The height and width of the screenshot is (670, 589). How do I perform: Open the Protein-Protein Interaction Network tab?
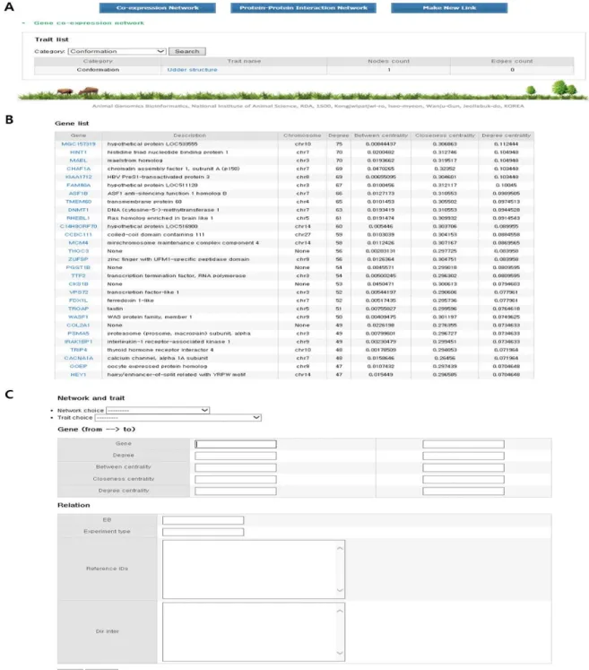coord(303,8)
